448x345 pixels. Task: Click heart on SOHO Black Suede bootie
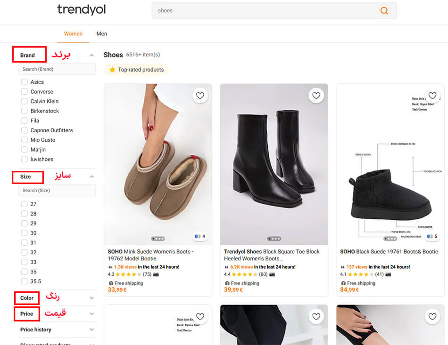tap(432, 96)
